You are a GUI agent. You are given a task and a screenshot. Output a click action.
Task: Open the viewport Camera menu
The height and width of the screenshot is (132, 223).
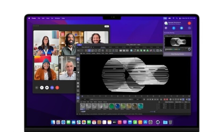[88, 53]
